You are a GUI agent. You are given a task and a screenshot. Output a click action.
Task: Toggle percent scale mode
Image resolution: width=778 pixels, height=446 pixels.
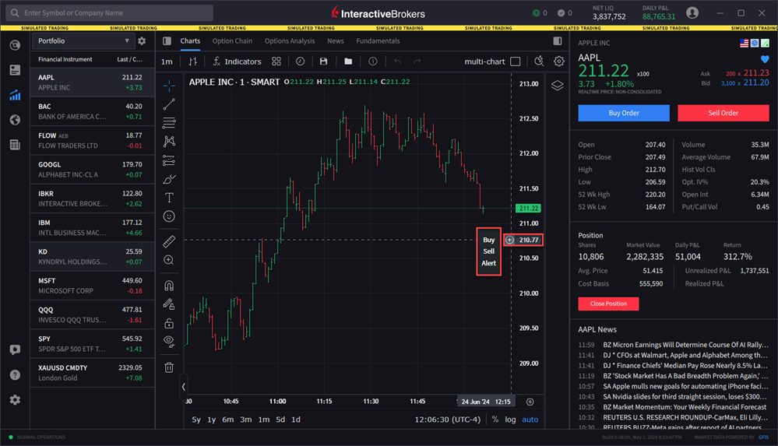coord(495,420)
